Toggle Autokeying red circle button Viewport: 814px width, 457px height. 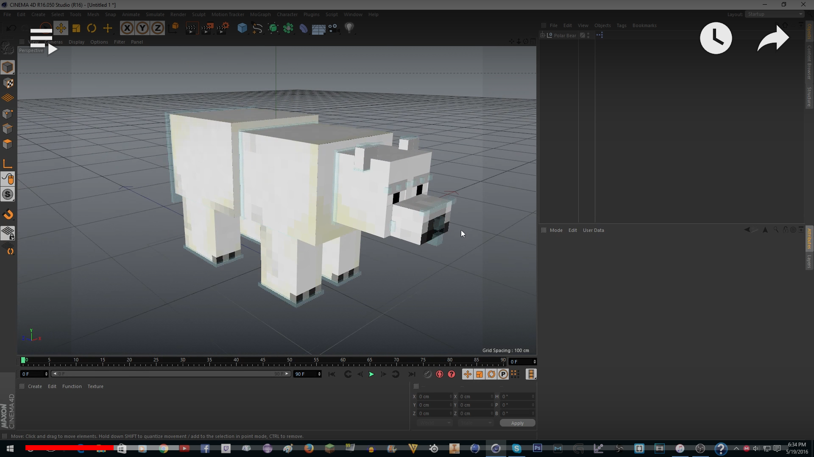440,374
